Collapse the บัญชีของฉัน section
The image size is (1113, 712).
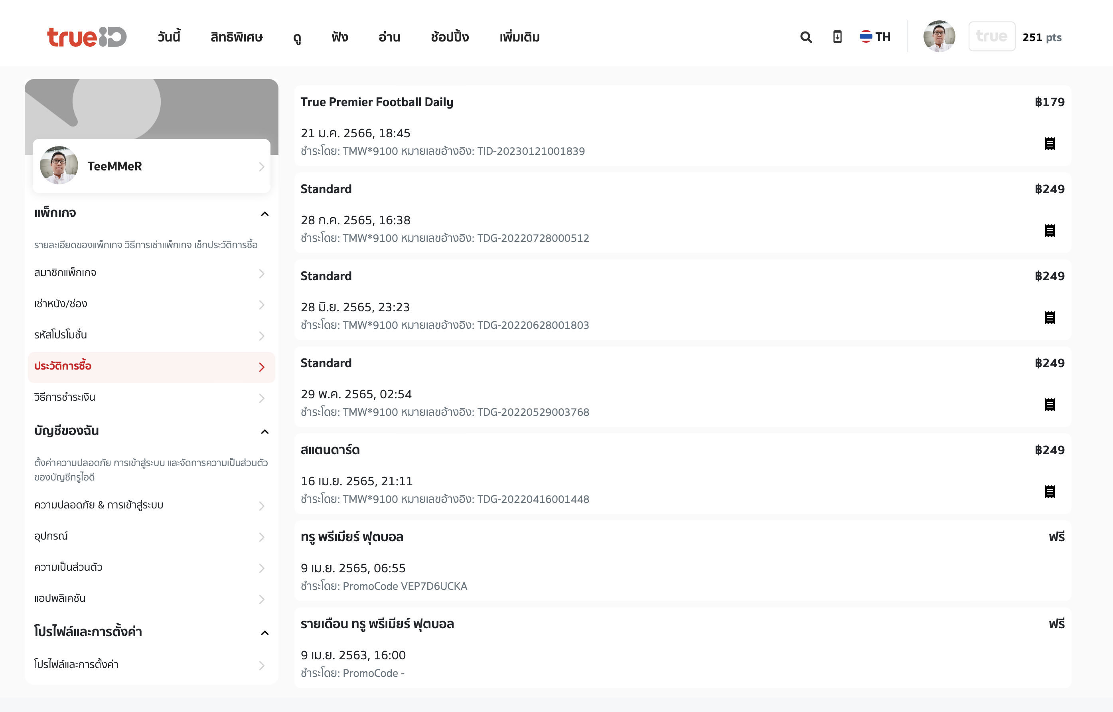pos(264,431)
